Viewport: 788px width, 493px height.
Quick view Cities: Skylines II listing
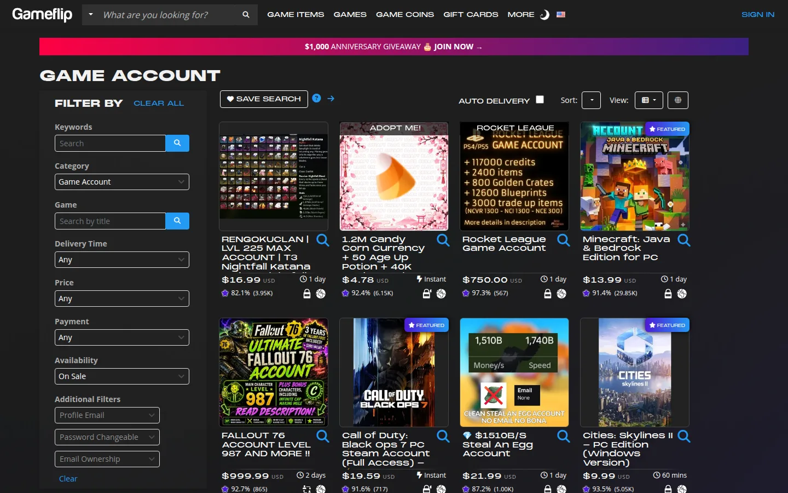coord(684,436)
